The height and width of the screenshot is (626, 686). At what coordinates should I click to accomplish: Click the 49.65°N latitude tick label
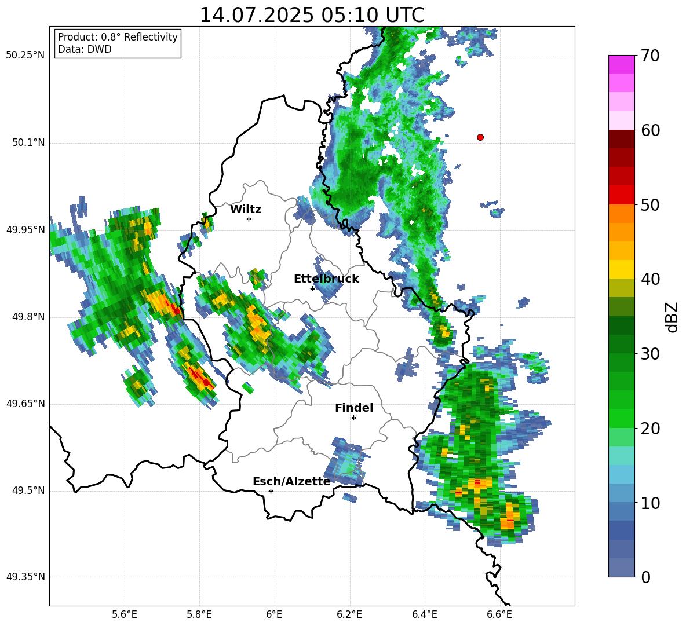[25, 404]
